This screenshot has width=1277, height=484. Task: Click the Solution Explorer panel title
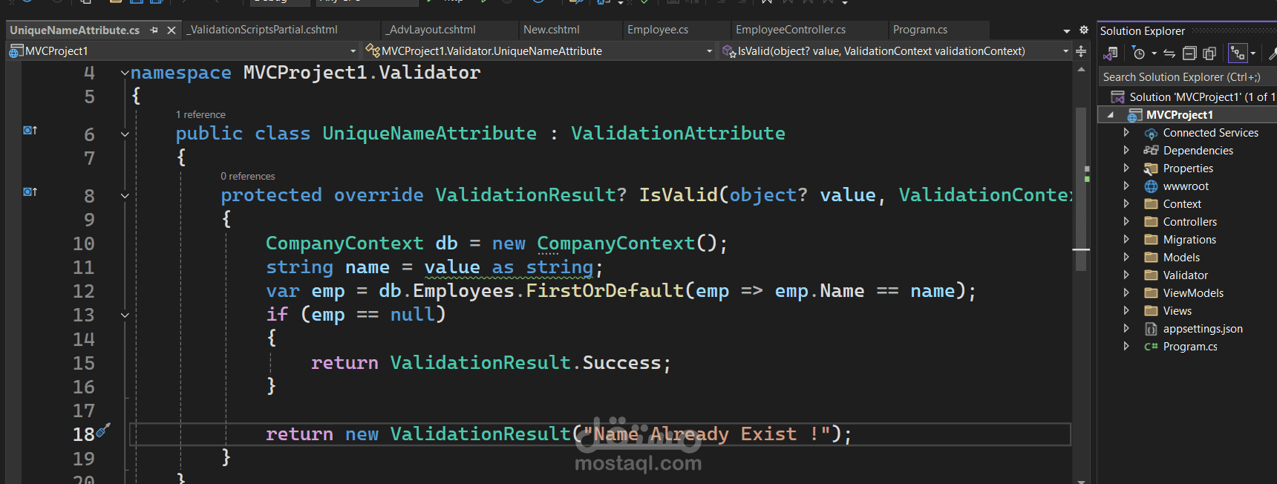point(1142,31)
